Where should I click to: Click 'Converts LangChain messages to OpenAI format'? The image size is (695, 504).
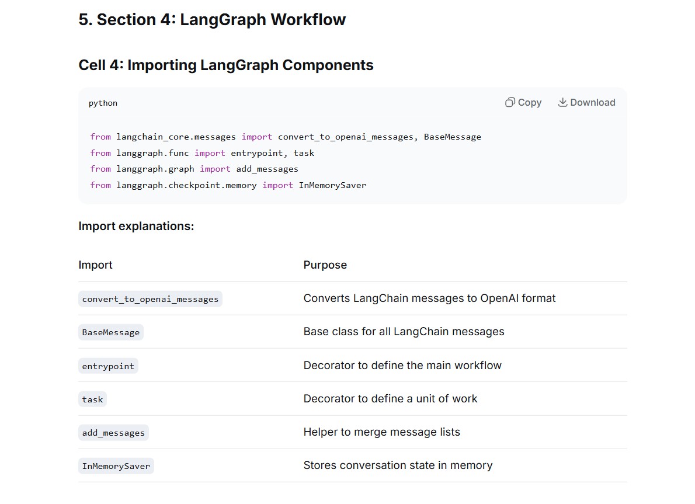pos(429,298)
